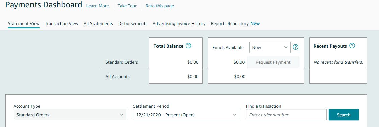This screenshot has height=127, width=379.
Task: Click the Search button
Action: 344,115
